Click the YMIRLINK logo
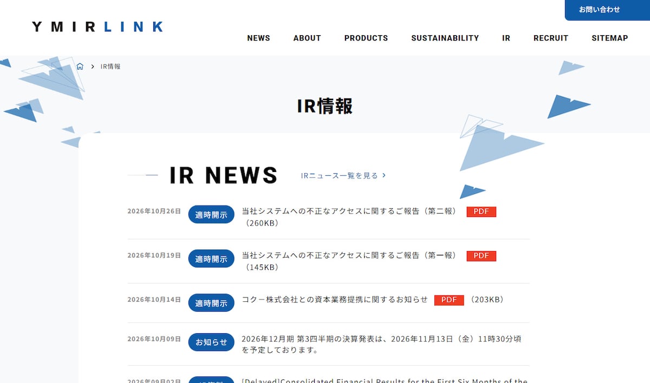Image resolution: width=650 pixels, height=383 pixels. 97,27
